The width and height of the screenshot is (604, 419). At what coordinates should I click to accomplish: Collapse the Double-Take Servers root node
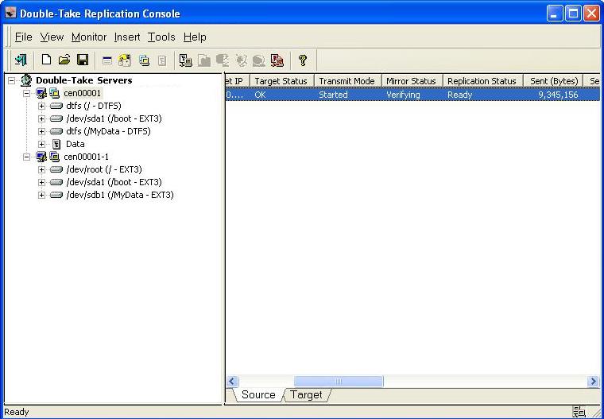click(12, 80)
